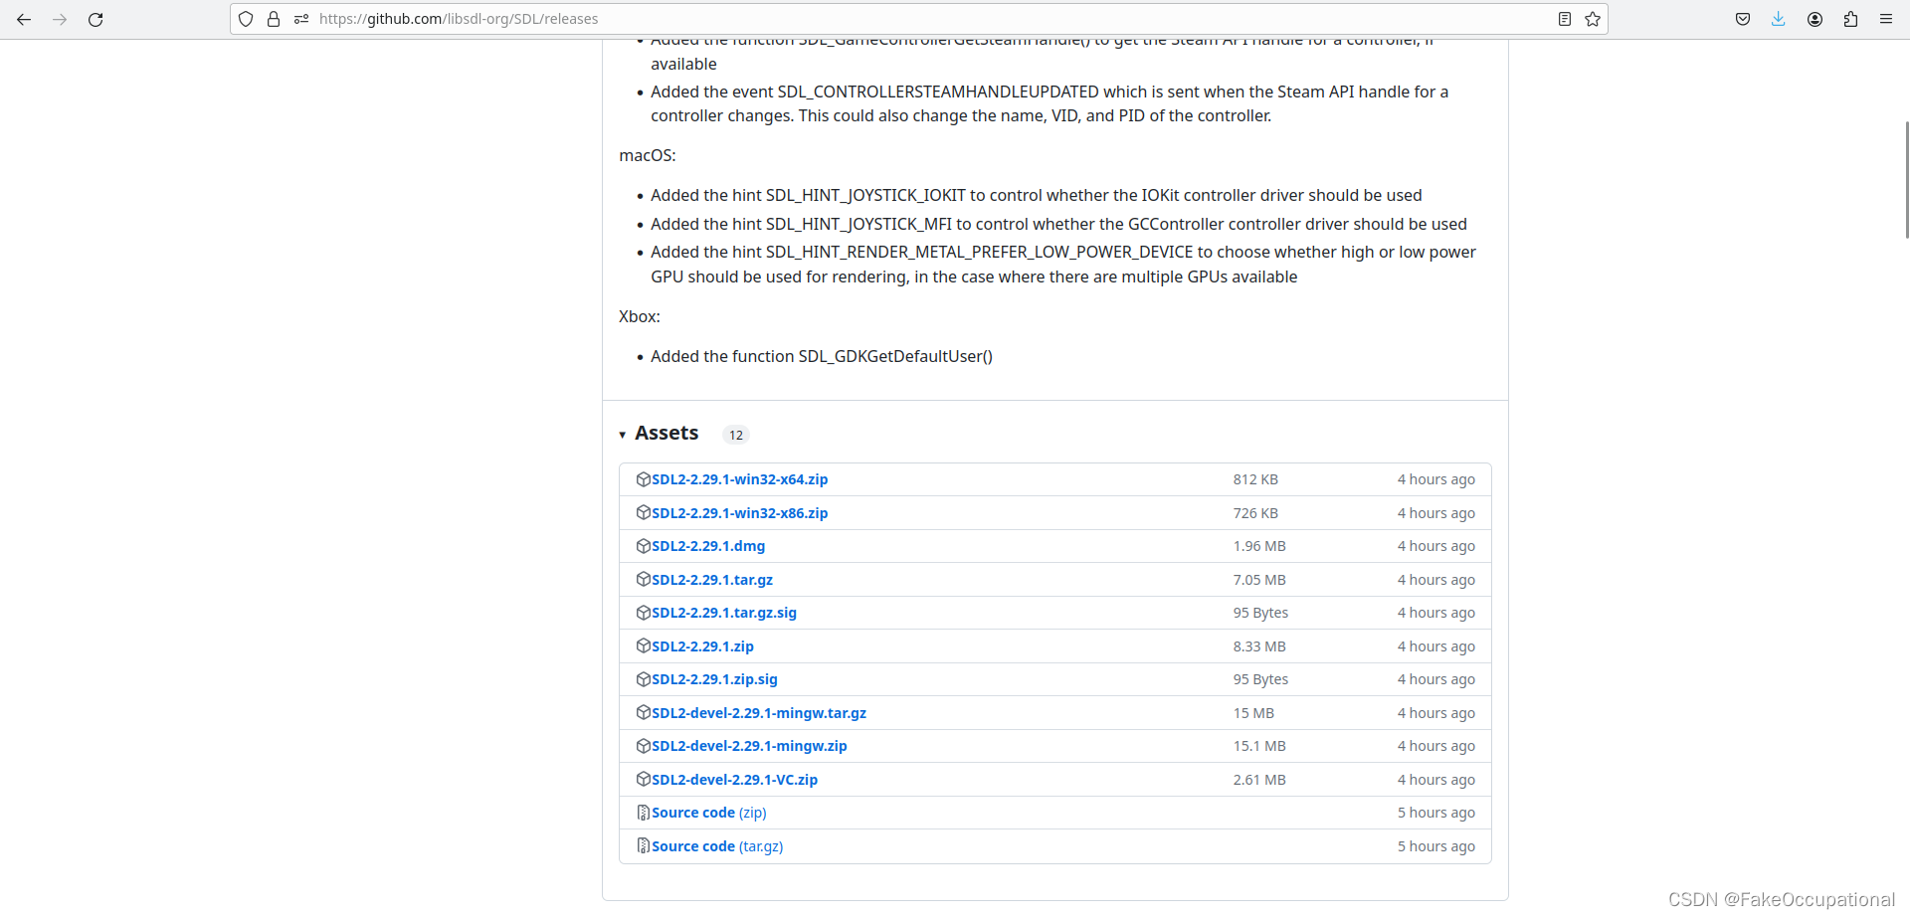1910x919 pixels.
Task: Click the 2.61 MB size value
Action: click(x=1259, y=780)
